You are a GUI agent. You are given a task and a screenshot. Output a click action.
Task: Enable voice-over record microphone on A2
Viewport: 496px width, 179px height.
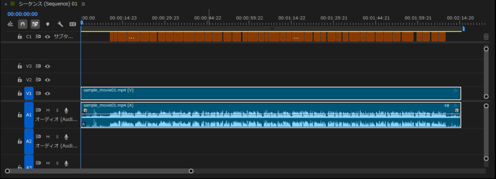tap(66, 137)
